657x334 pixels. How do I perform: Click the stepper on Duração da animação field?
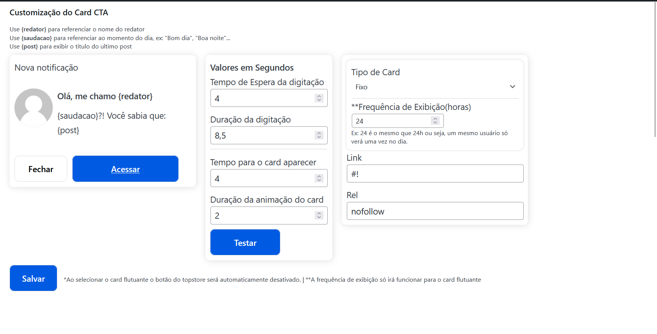point(319,216)
